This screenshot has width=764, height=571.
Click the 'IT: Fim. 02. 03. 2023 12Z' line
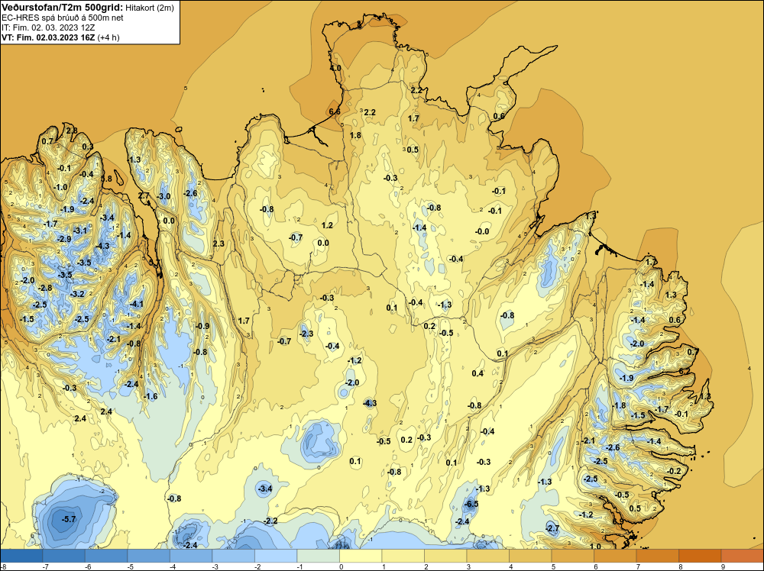pos(48,27)
